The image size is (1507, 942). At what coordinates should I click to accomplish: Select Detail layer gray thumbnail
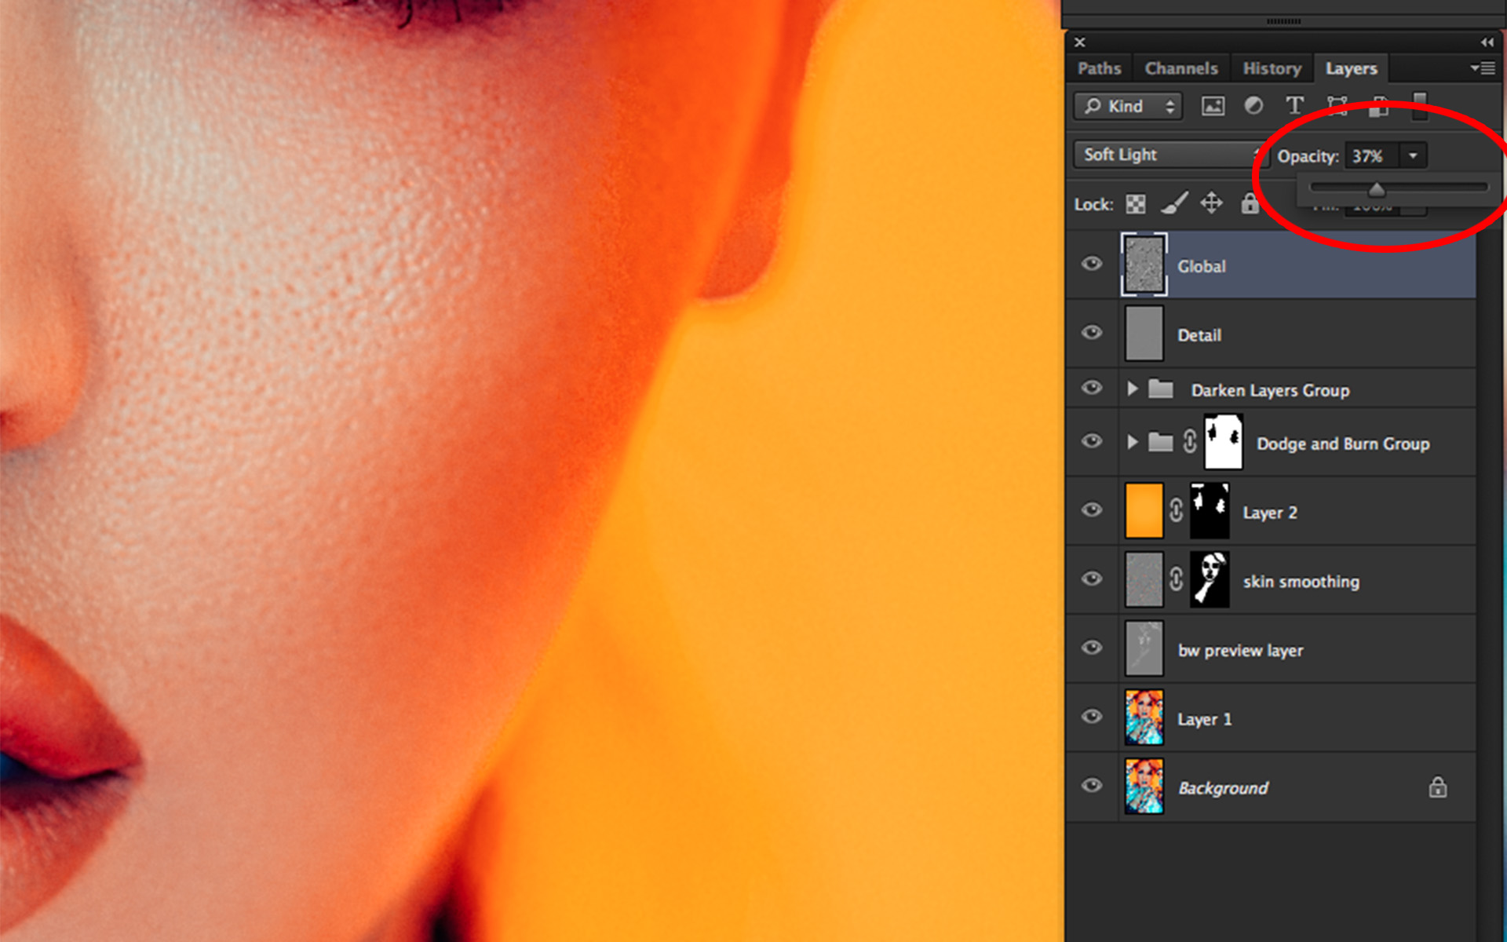click(1144, 334)
